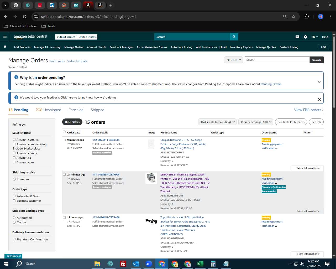The height and width of the screenshot is (269, 336).
Task: Open the Windows Start menu
Action: tap(6, 264)
